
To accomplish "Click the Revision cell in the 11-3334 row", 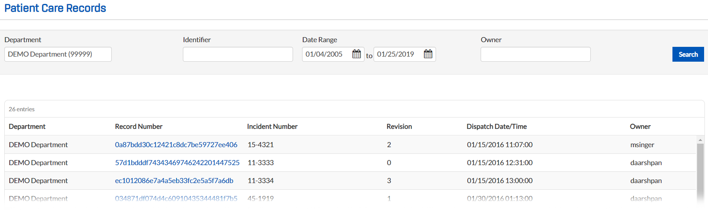I will 389,181.
